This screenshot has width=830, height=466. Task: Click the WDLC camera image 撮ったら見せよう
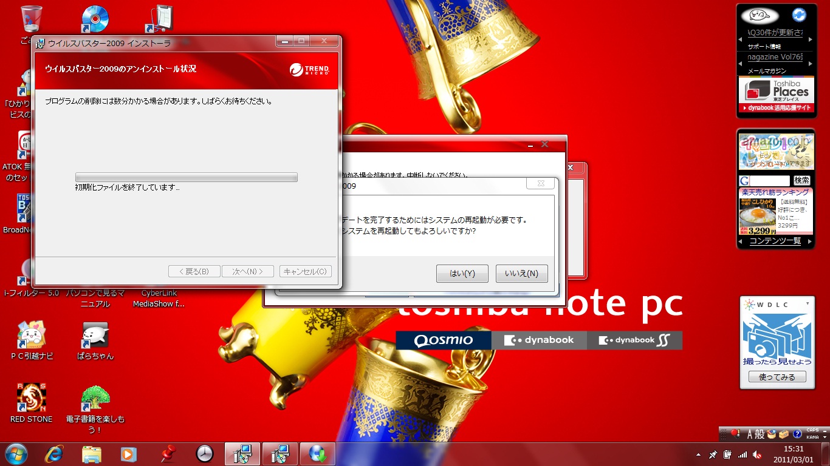click(x=777, y=340)
